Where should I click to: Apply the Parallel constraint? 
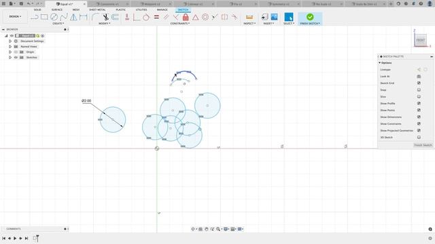pos(166,17)
